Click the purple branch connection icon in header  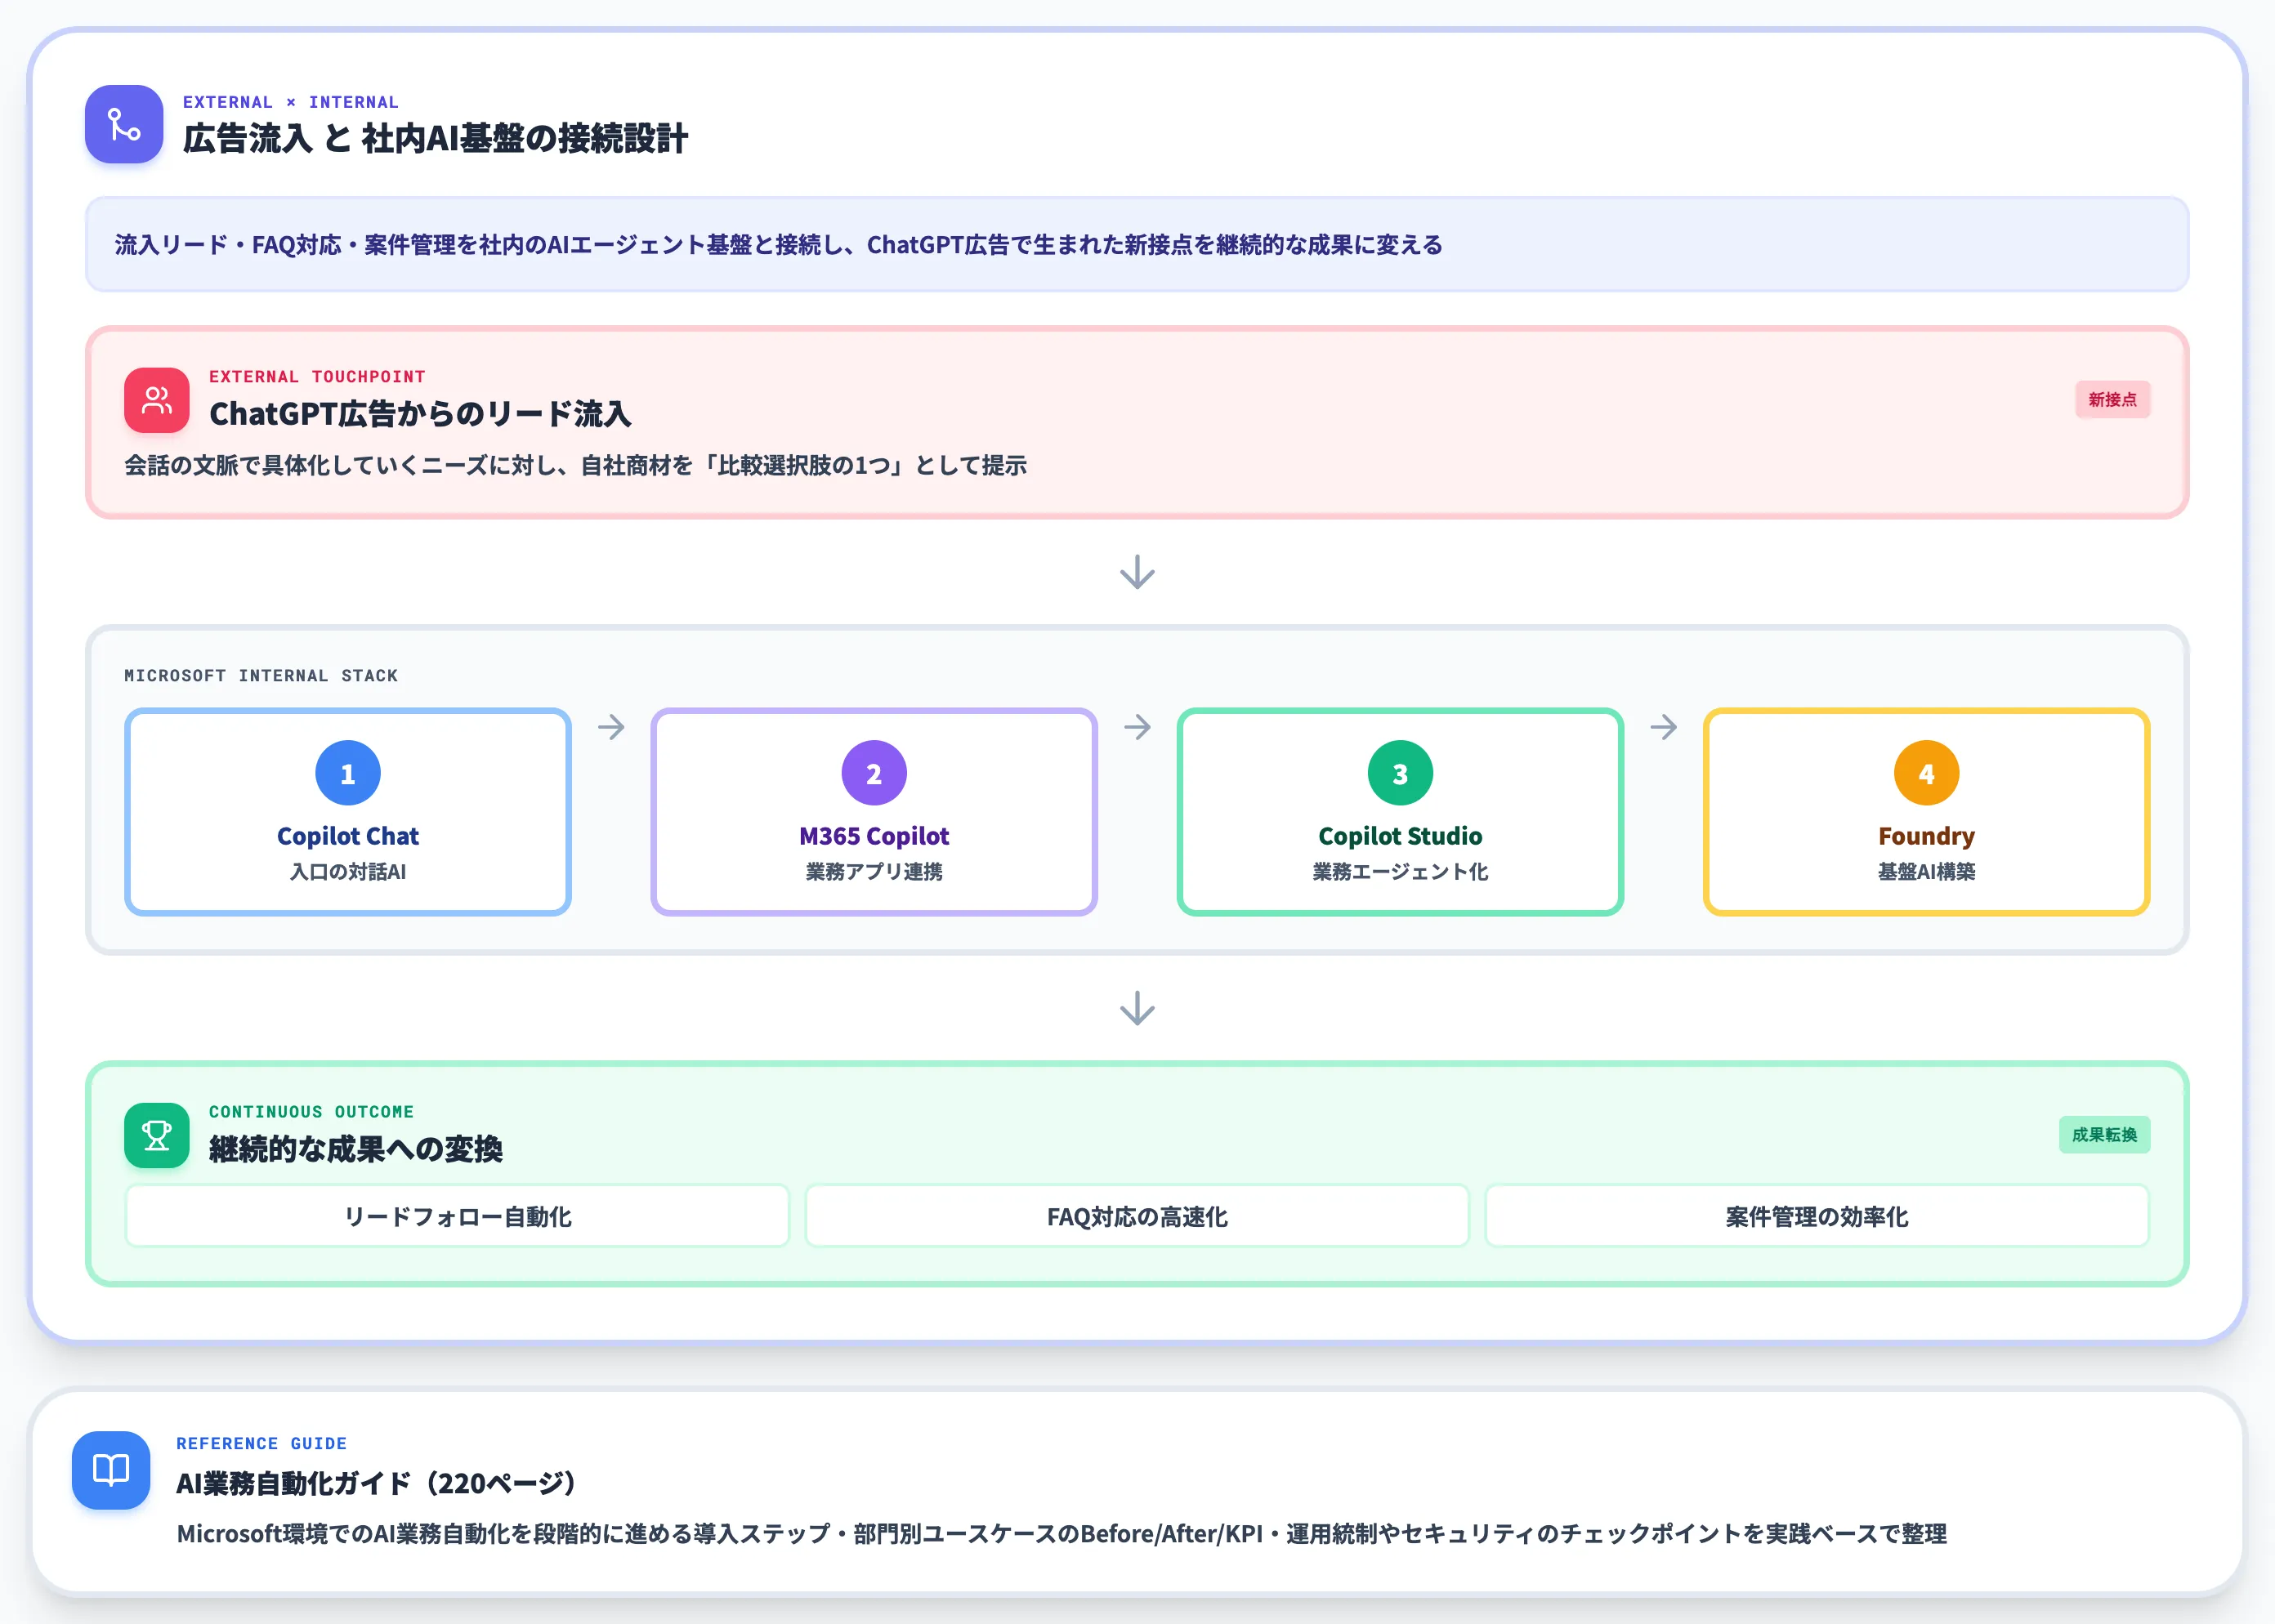[124, 124]
